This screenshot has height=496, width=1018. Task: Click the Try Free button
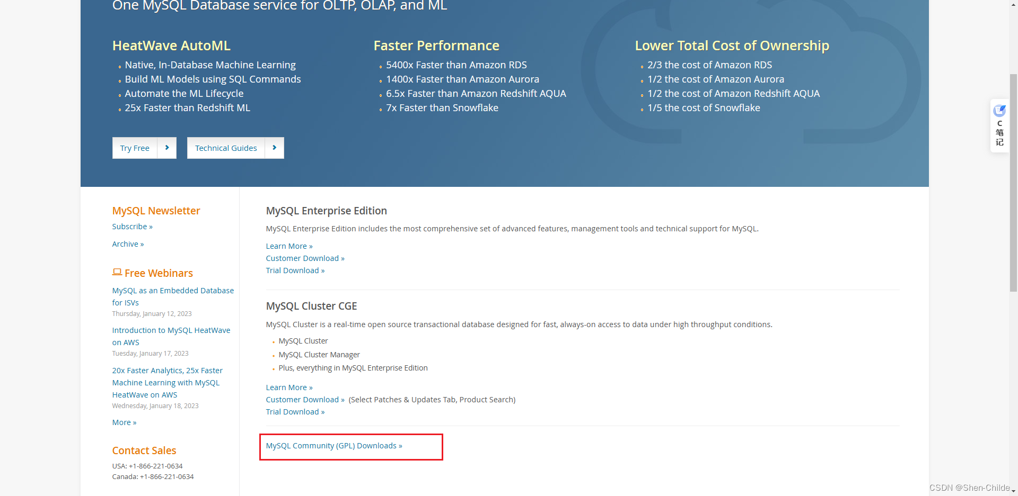pyautogui.click(x=135, y=148)
